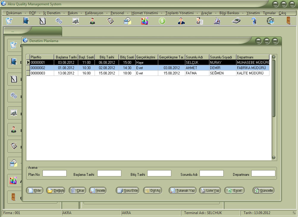
Task: Export the list with the Excel button
Action: point(235,190)
